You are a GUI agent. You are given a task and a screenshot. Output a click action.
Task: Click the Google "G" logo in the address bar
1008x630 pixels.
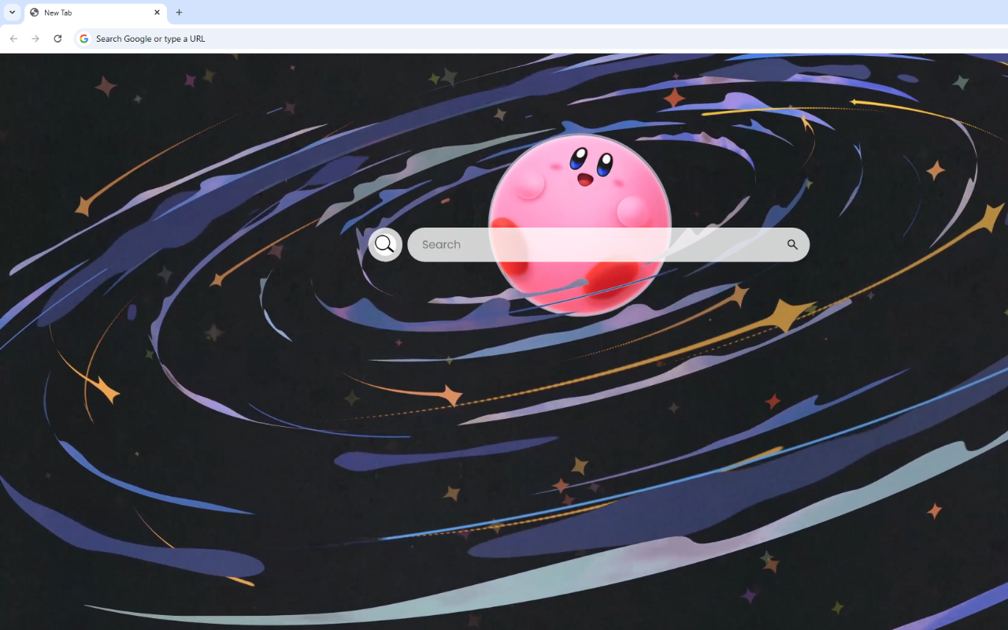[x=83, y=38]
